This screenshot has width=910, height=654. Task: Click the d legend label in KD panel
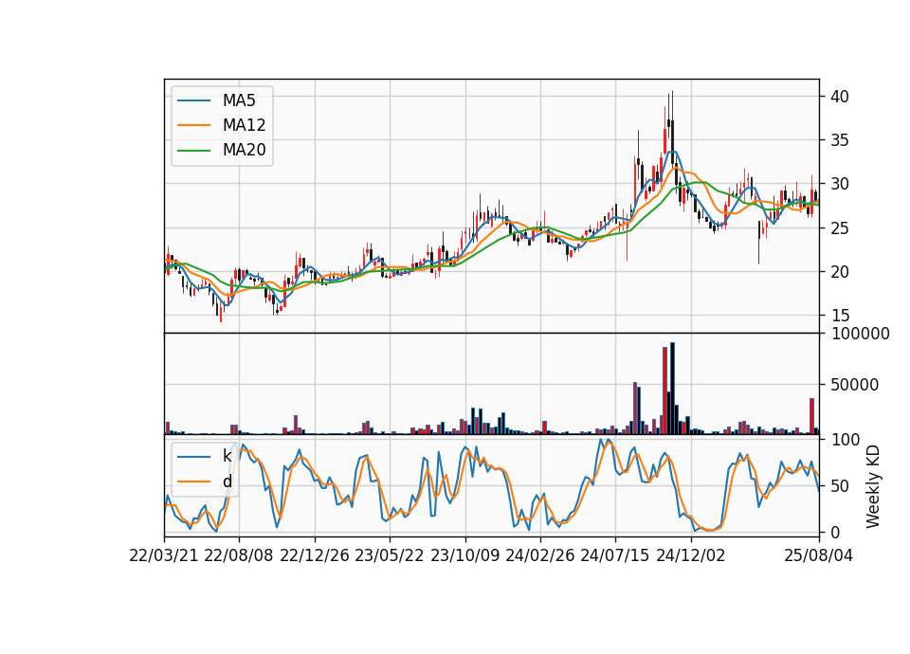227,481
